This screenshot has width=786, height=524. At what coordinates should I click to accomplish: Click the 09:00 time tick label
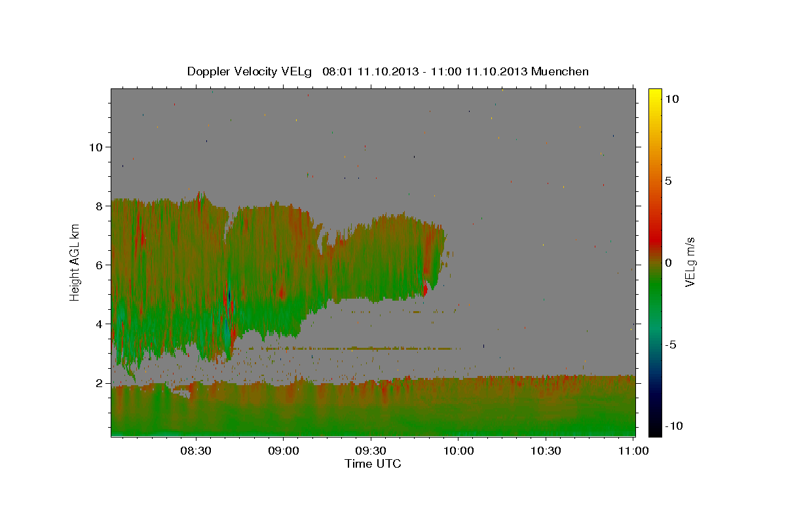coord(284,451)
